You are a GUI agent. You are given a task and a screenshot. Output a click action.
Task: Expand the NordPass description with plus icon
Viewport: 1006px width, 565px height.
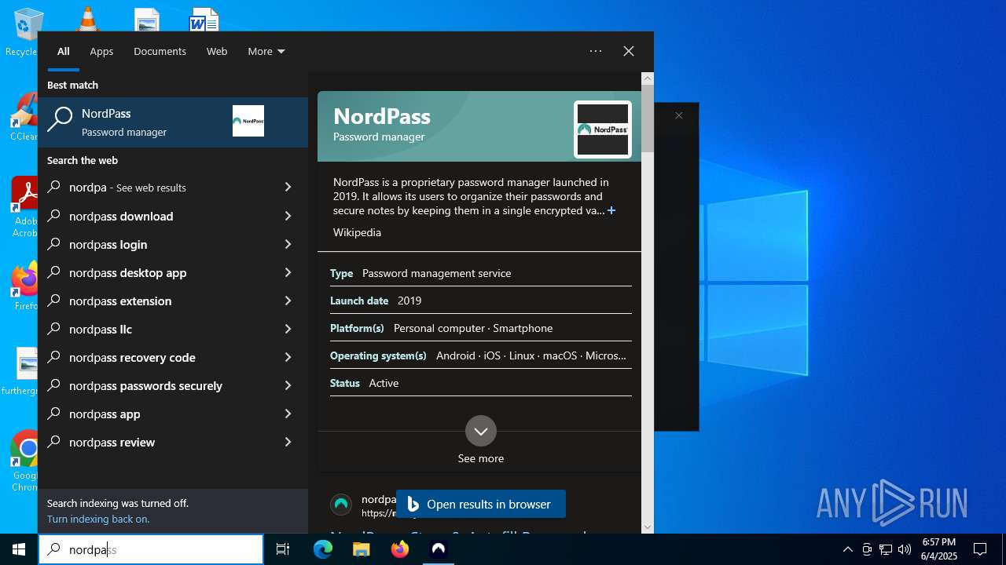click(611, 210)
